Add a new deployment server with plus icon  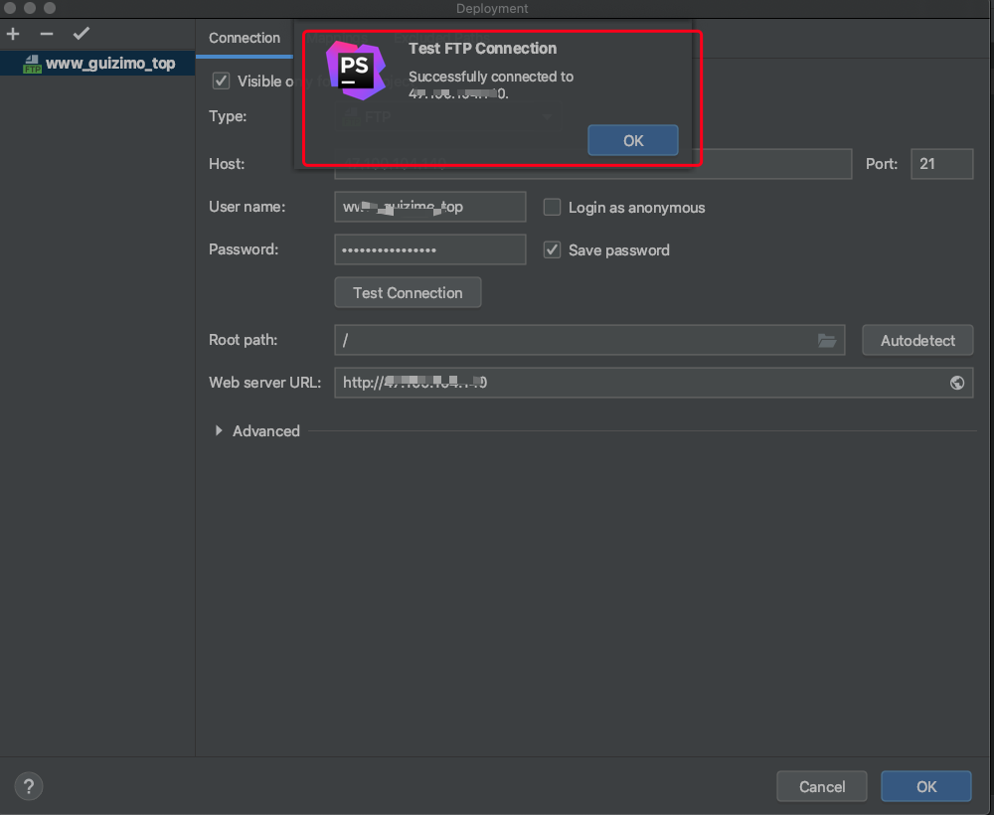coord(13,34)
